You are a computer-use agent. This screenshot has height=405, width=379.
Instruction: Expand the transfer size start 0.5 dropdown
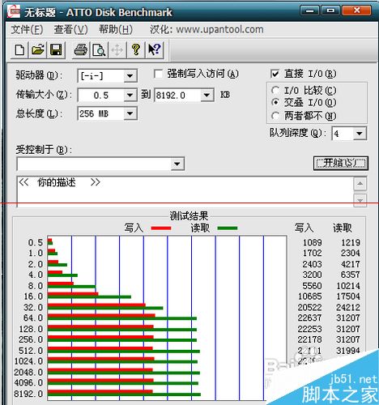pyautogui.click(x=130, y=95)
